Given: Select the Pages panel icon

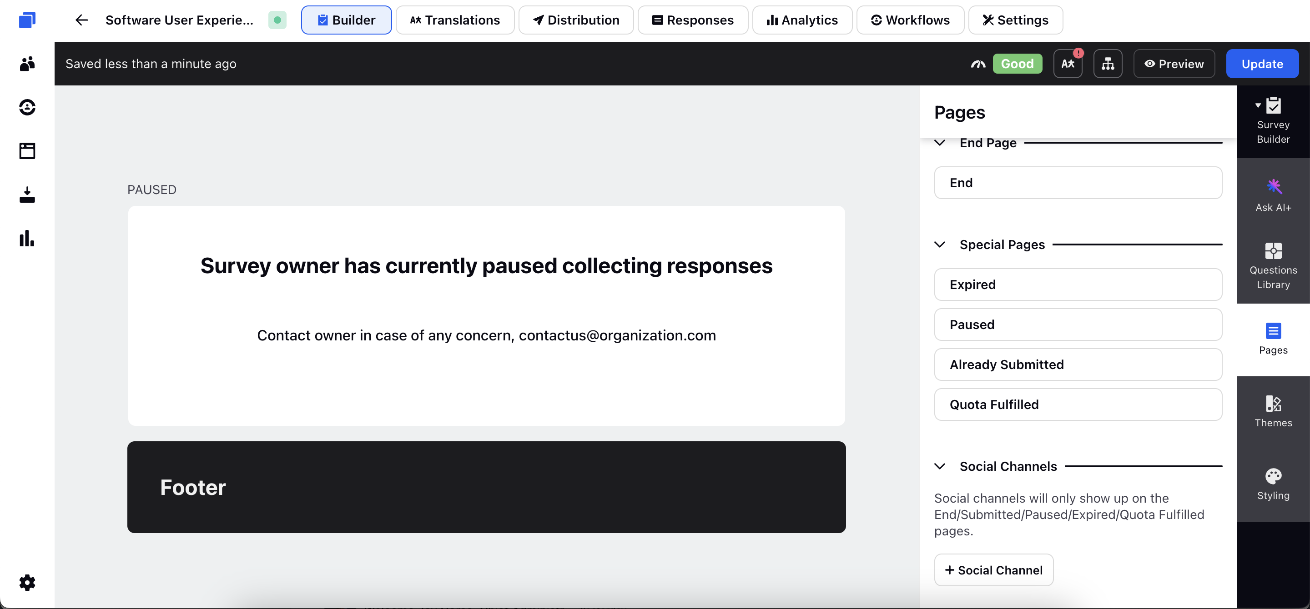Looking at the screenshot, I should coord(1273,339).
